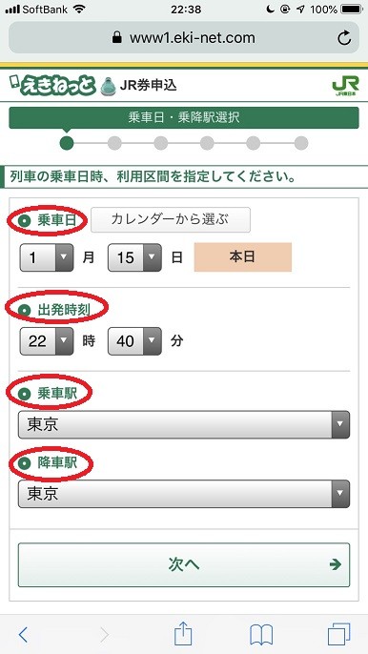Tap the first green progress step dot
The width and height of the screenshot is (368, 654).
67,143
